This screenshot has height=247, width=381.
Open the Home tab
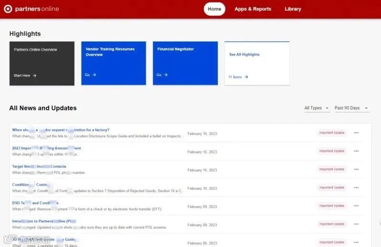click(214, 9)
